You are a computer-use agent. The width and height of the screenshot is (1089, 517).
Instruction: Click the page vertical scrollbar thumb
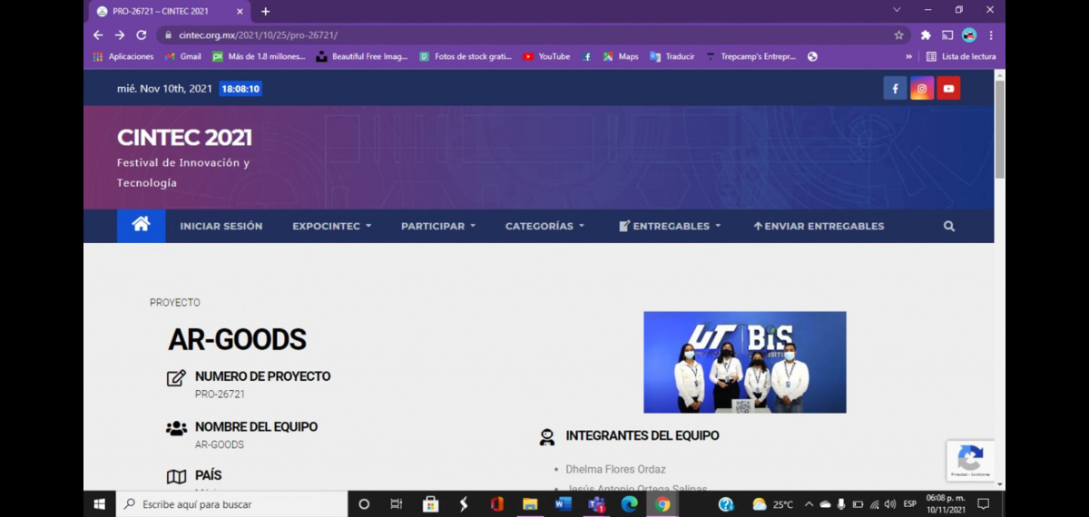click(1000, 128)
